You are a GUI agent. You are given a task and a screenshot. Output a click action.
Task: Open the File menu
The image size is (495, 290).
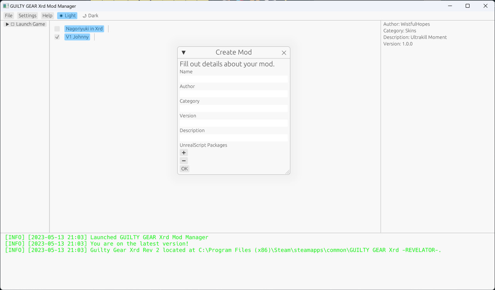click(x=8, y=15)
